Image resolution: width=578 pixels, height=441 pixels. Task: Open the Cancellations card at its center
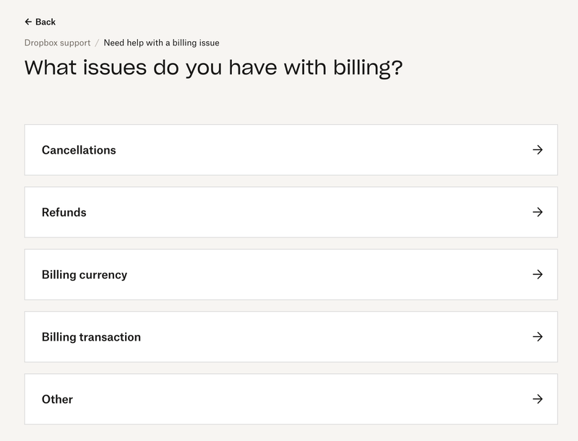291,150
